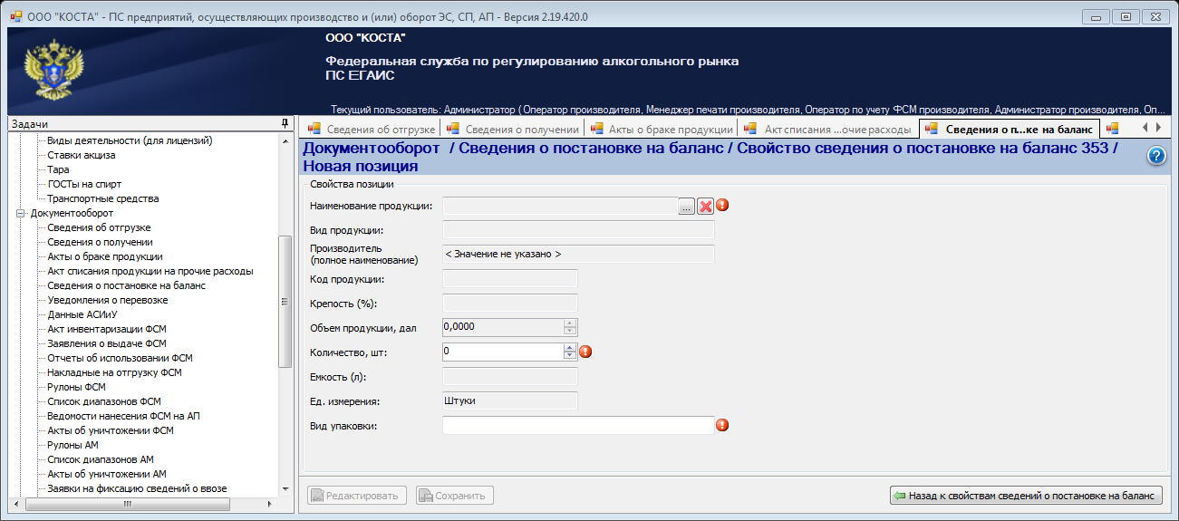Collapse the Документооборот tree node
Image resolution: width=1179 pixels, height=521 pixels.
22,213
